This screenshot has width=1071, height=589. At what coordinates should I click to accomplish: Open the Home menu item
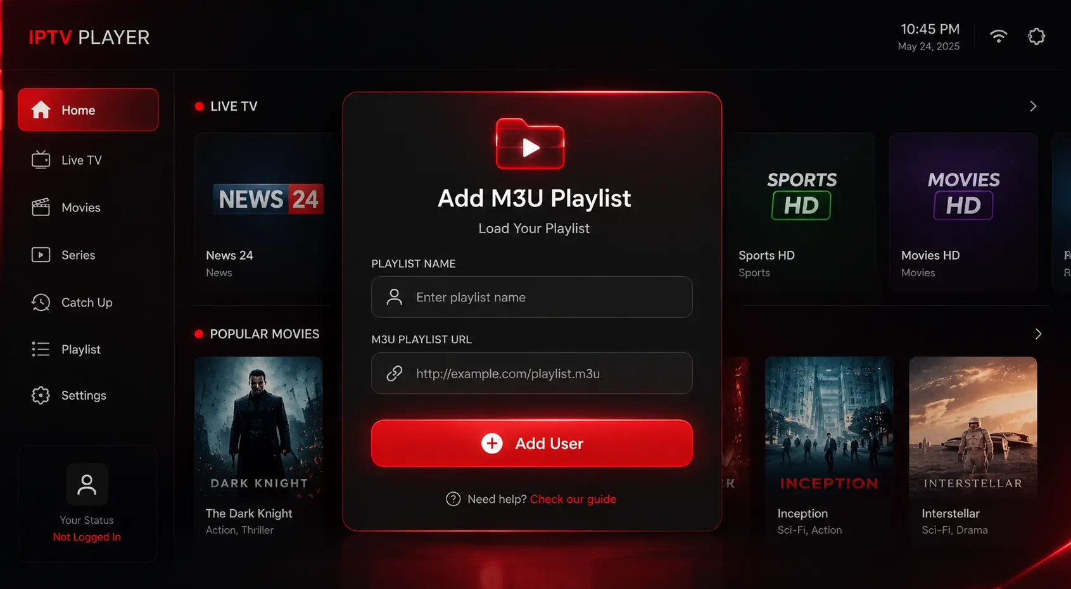pyautogui.click(x=88, y=110)
